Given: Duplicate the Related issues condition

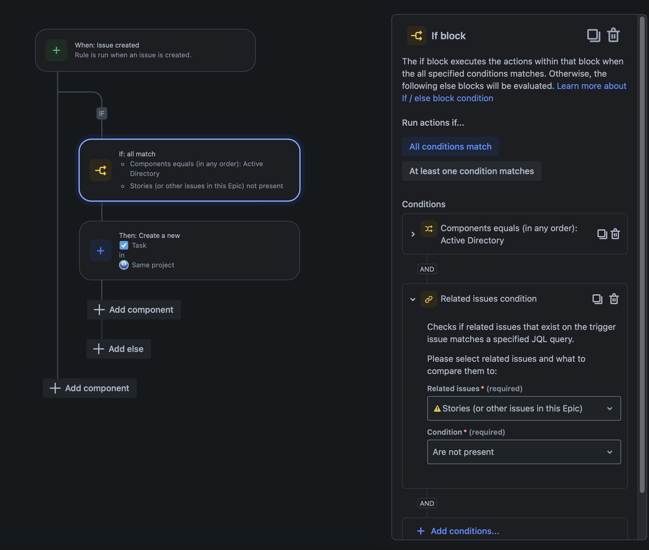Looking at the screenshot, I should 598,299.
